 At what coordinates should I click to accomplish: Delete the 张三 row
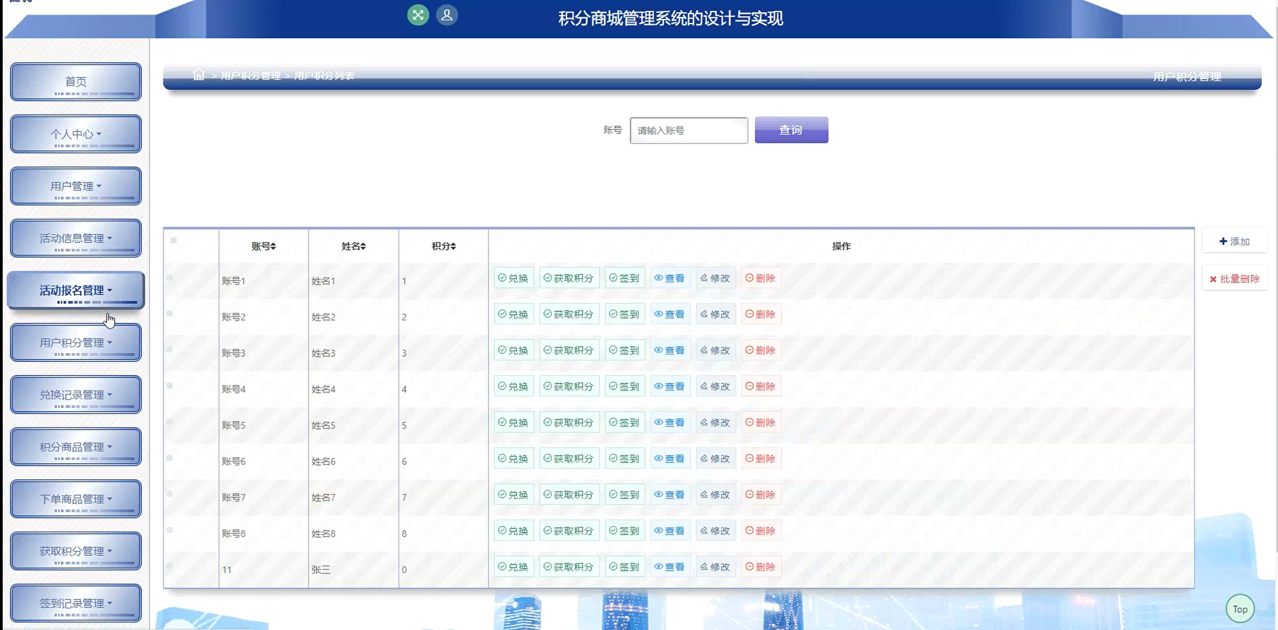point(761,566)
